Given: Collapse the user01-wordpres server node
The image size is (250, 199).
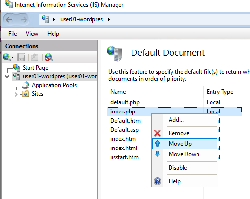Looking at the screenshot, I should coord(7,76).
